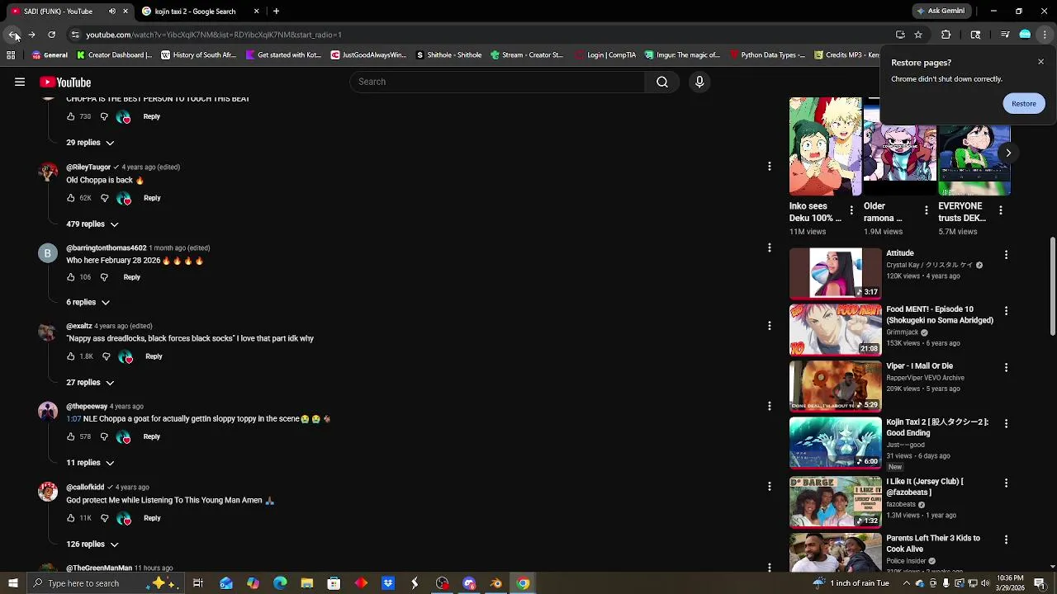Open Creator Dashboard bookmark

click(114, 55)
